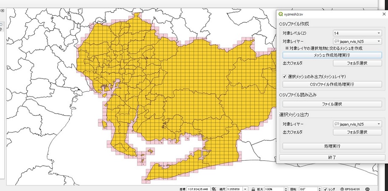Click the xyzmesh2csv dialog title icon
The width and height of the screenshot is (388, 191).
[x=281, y=15]
